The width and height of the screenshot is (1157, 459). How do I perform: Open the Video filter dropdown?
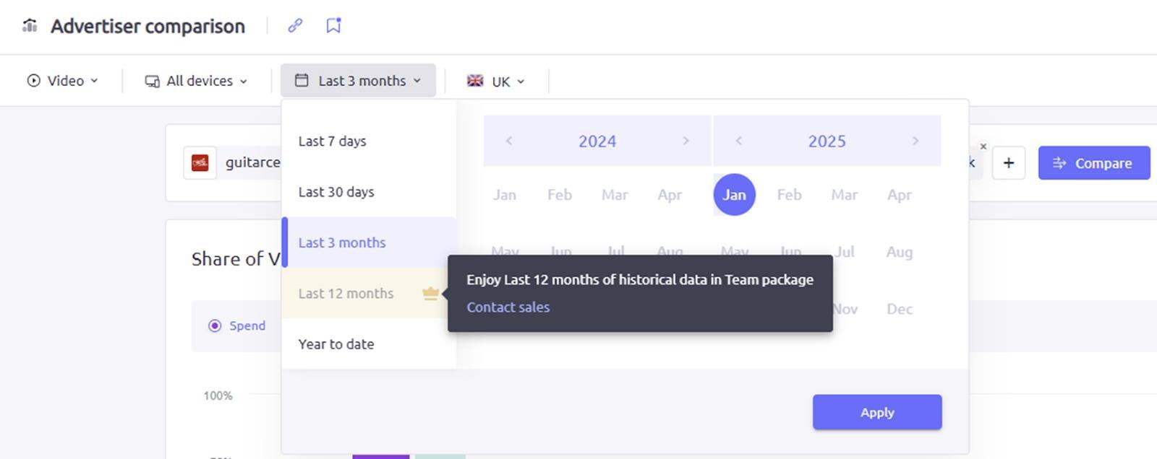tap(64, 80)
